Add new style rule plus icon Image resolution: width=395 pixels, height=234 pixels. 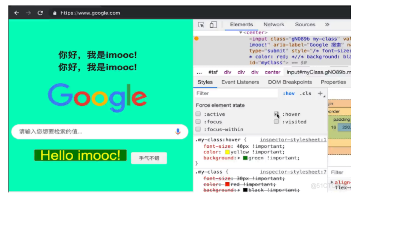coord(320,94)
